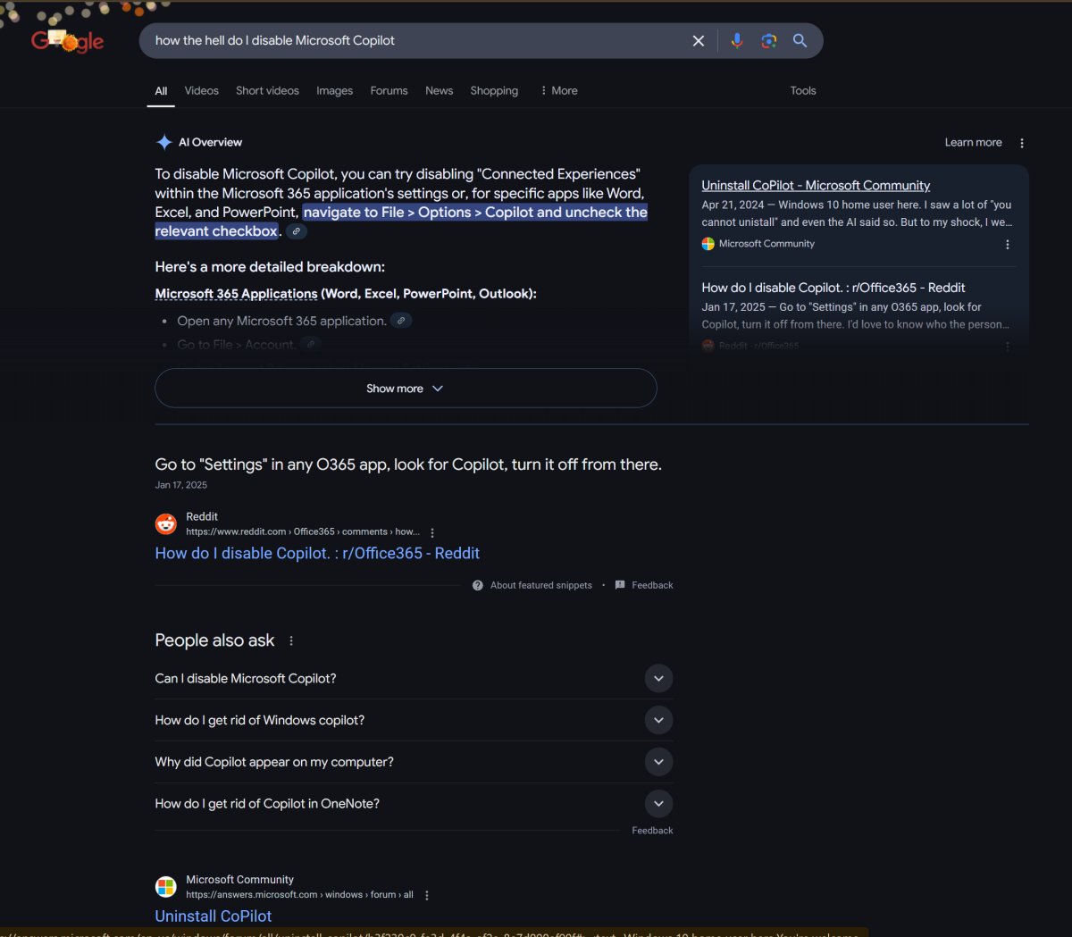
Task: Open the Tools search options
Action: click(803, 91)
